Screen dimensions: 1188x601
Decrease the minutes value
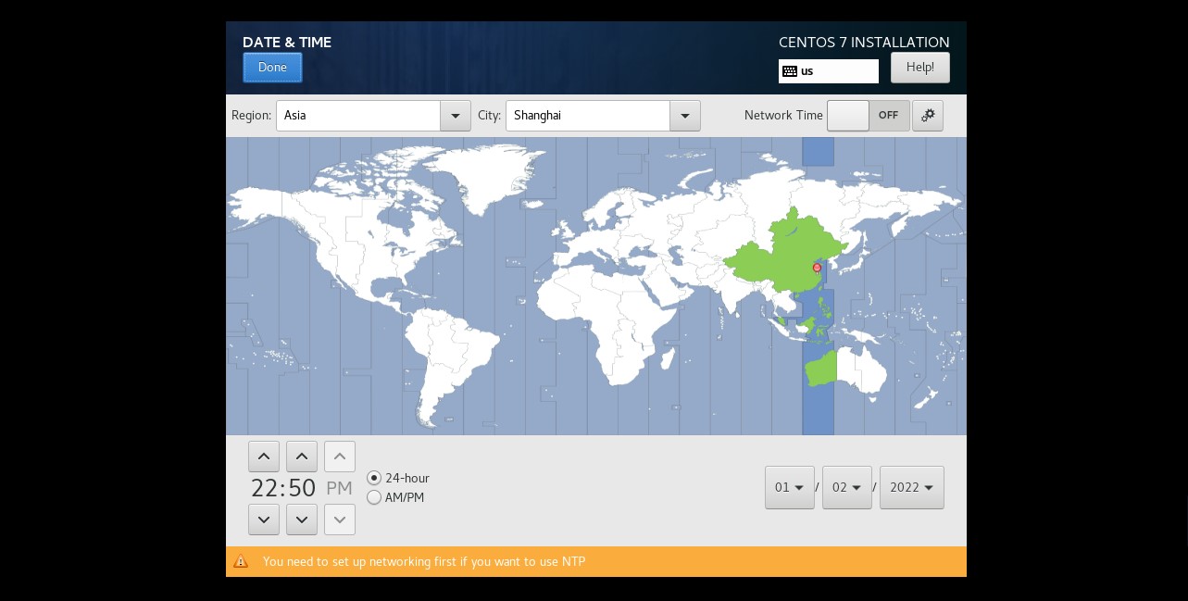tap(302, 520)
